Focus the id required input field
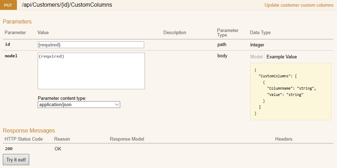 [x=91, y=45]
